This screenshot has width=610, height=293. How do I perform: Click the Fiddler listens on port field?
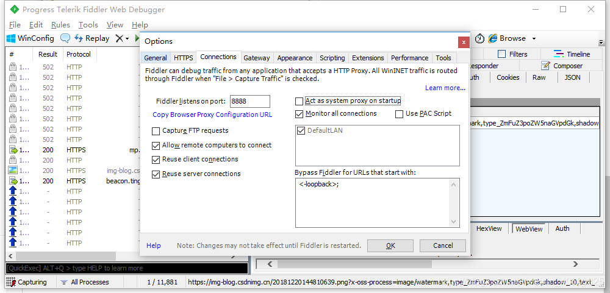249,101
